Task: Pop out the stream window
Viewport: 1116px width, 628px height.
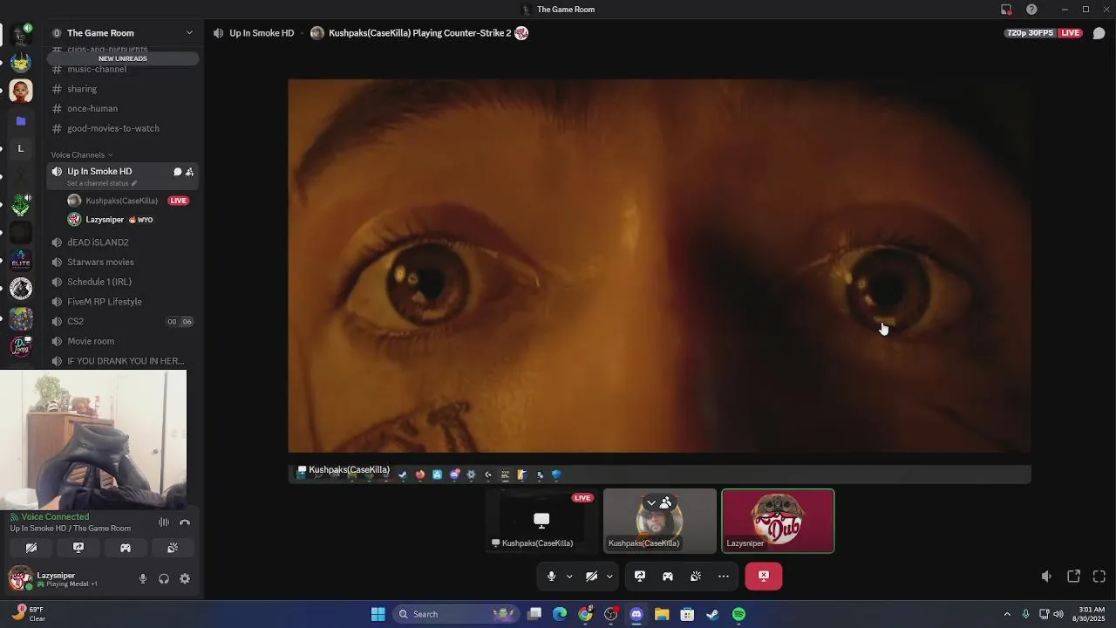Action: tap(1074, 577)
